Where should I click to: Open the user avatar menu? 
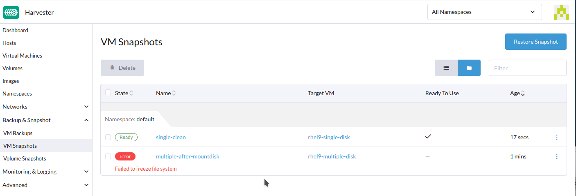coord(561,12)
